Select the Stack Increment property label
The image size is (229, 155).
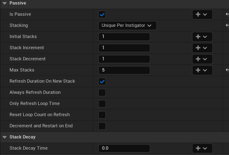tap(27, 48)
